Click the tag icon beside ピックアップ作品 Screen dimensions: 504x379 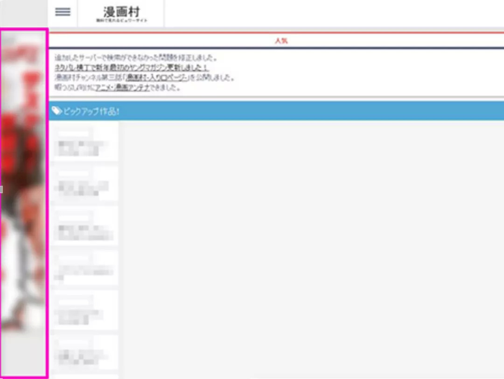56,111
